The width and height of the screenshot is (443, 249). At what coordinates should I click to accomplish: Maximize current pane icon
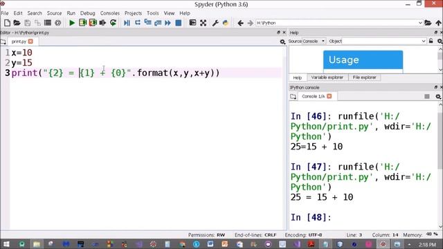192,23
